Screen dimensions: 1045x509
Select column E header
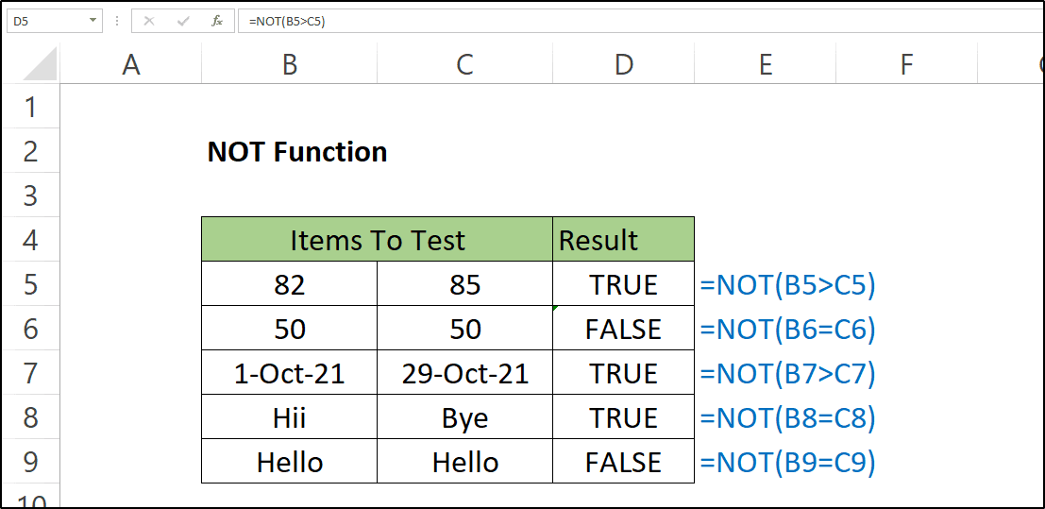point(765,65)
